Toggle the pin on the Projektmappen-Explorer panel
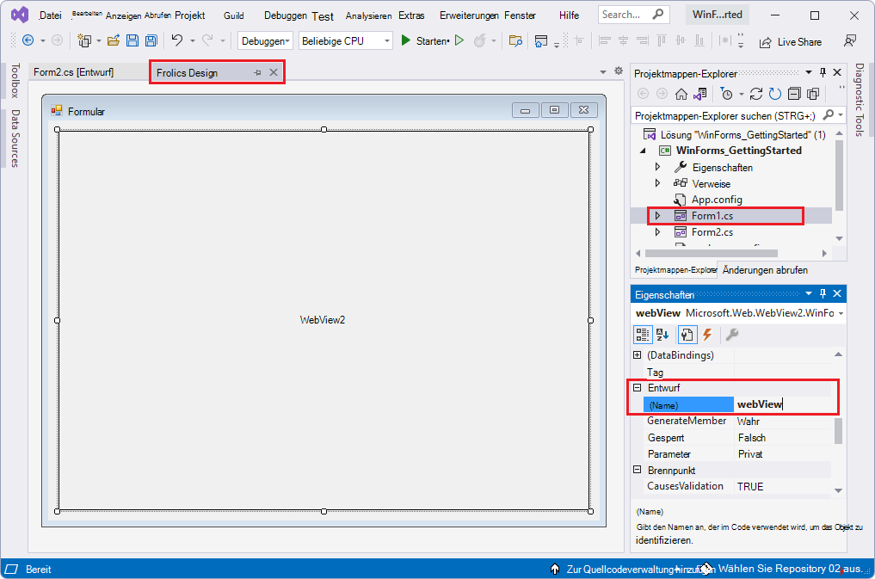Image resolution: width=875 pixels, height=579 pixels. (x=822, y=72)
